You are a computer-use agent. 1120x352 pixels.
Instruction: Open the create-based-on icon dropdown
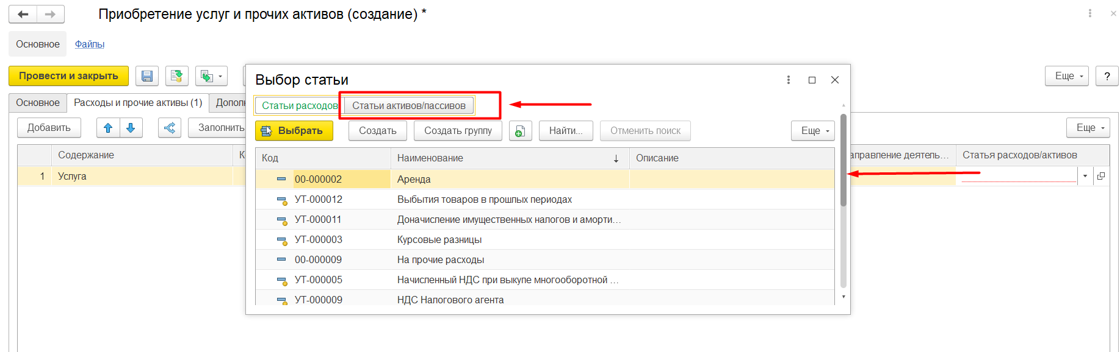click(x=211, y=76)
